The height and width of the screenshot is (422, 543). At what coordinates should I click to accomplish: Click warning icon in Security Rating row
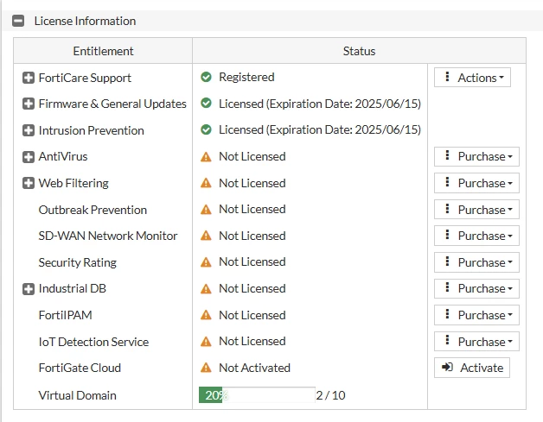[206, 262]
